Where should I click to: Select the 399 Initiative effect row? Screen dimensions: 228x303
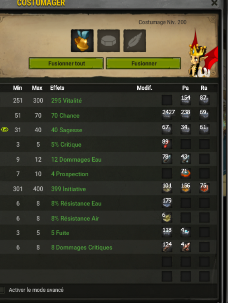tap(109, 188)
